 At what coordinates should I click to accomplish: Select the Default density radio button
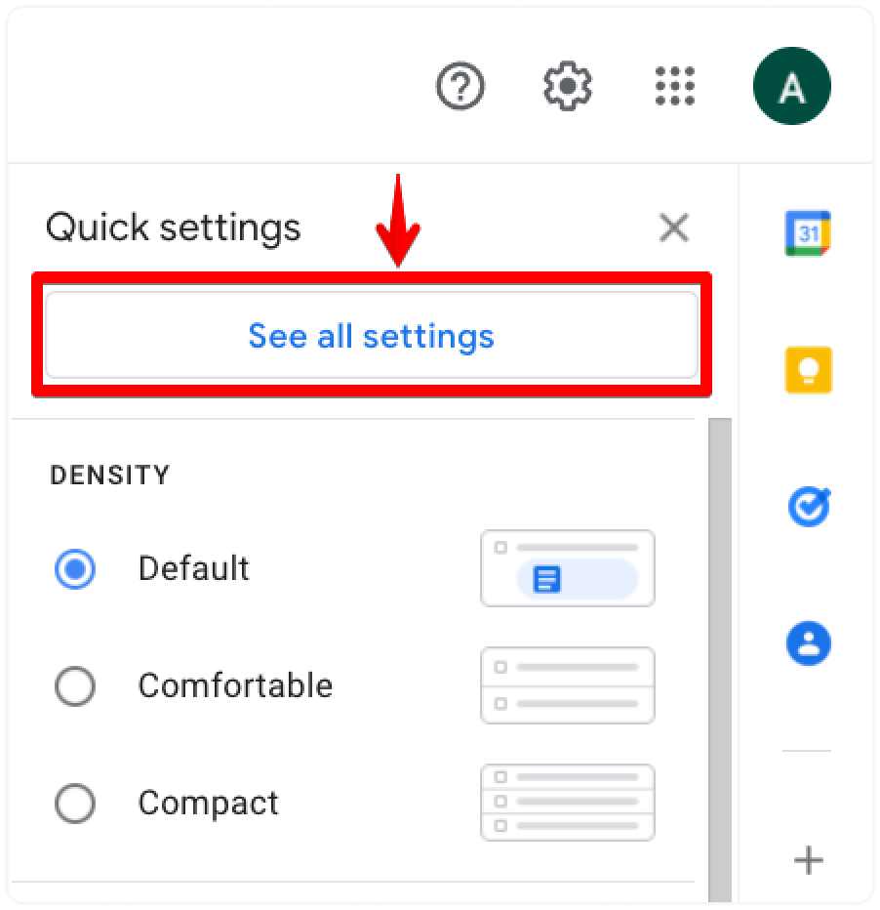click(75, 568)
